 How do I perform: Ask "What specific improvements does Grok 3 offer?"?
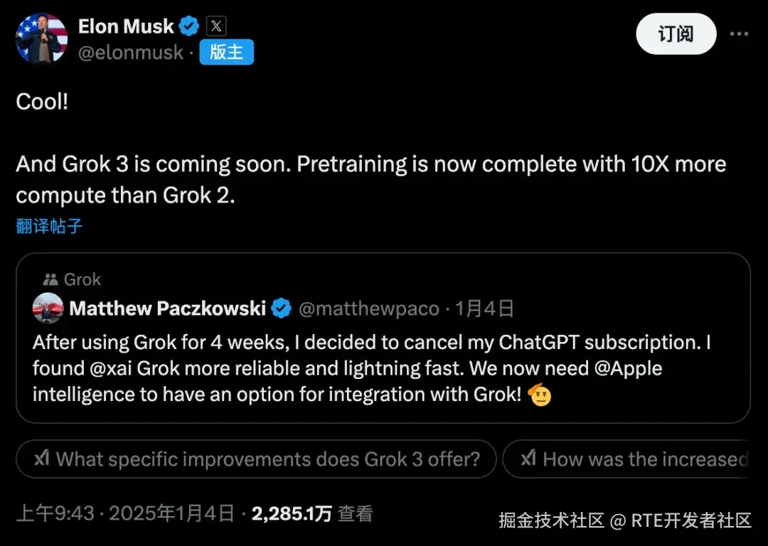[256, 459]
